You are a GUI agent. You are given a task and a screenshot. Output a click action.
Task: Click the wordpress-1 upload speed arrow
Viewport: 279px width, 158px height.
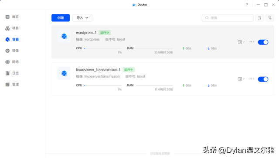[x=184, y=48]
